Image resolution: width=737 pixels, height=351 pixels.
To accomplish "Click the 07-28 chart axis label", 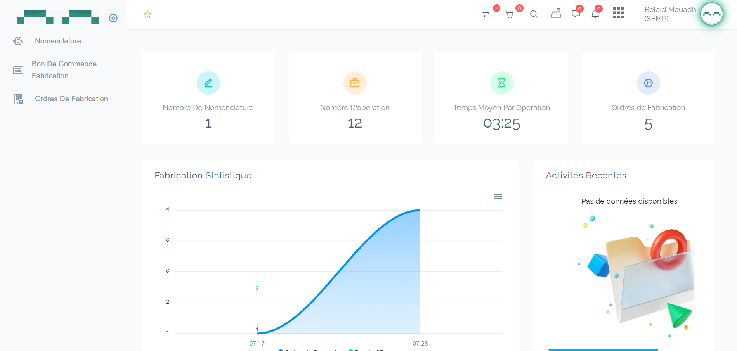I will point(420,344).
